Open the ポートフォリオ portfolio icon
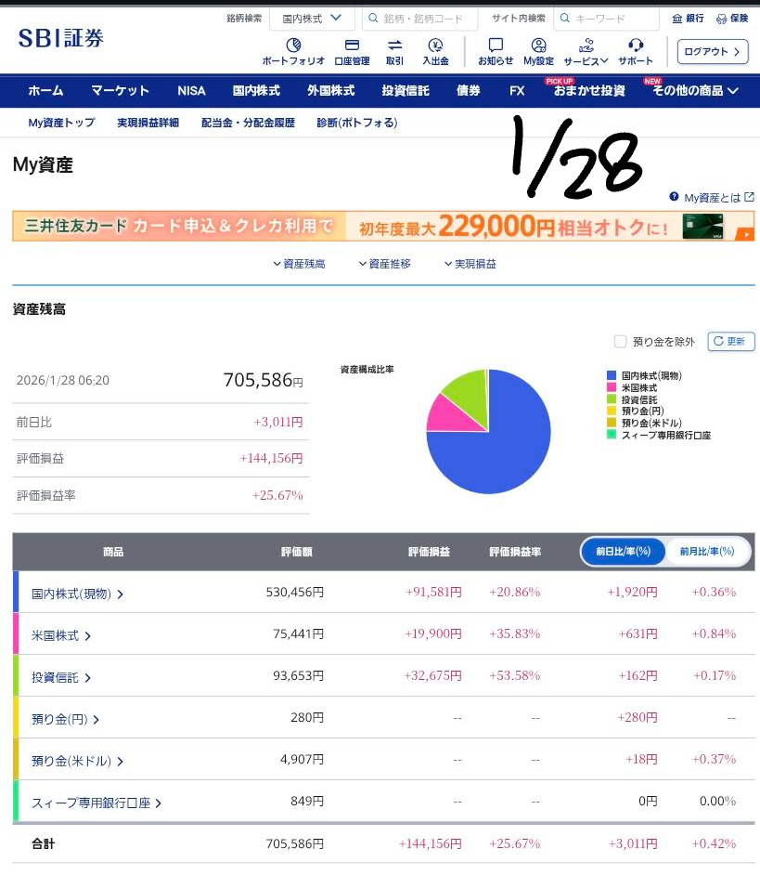This screenshot has width=760, height=875. click(x=293, y=46)
